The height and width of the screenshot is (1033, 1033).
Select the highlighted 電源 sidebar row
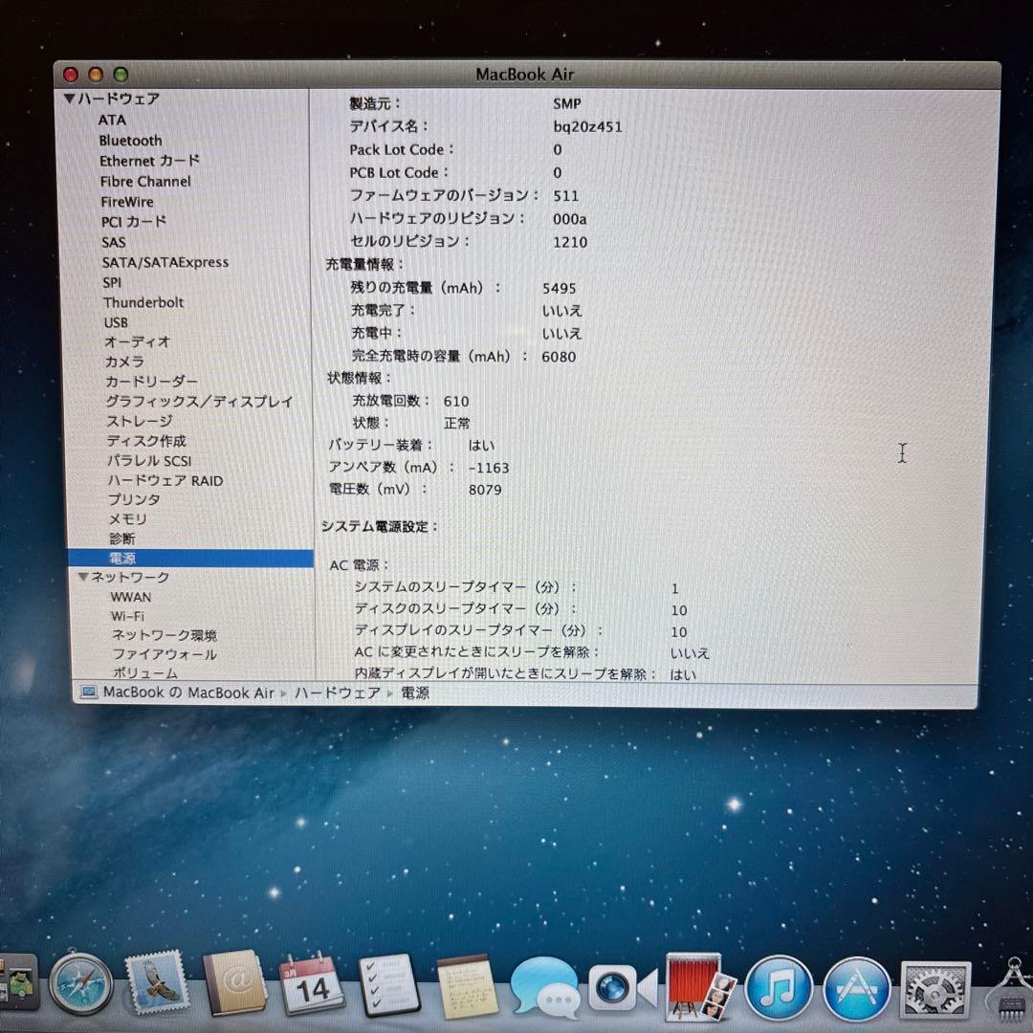pos(190,558)
